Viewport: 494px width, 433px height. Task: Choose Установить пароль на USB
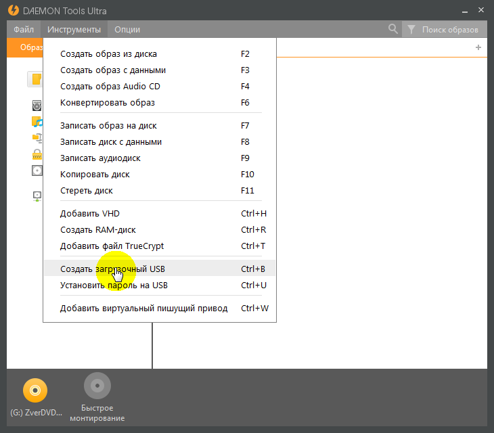pyautogui.click(x=160, y=286)
